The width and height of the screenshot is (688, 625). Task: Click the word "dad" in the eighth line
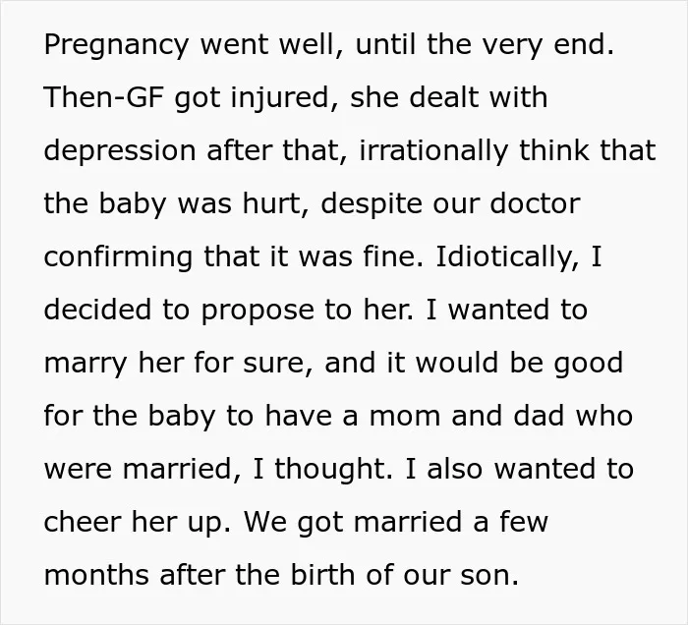pyautogui.click(x=539, y=415)
